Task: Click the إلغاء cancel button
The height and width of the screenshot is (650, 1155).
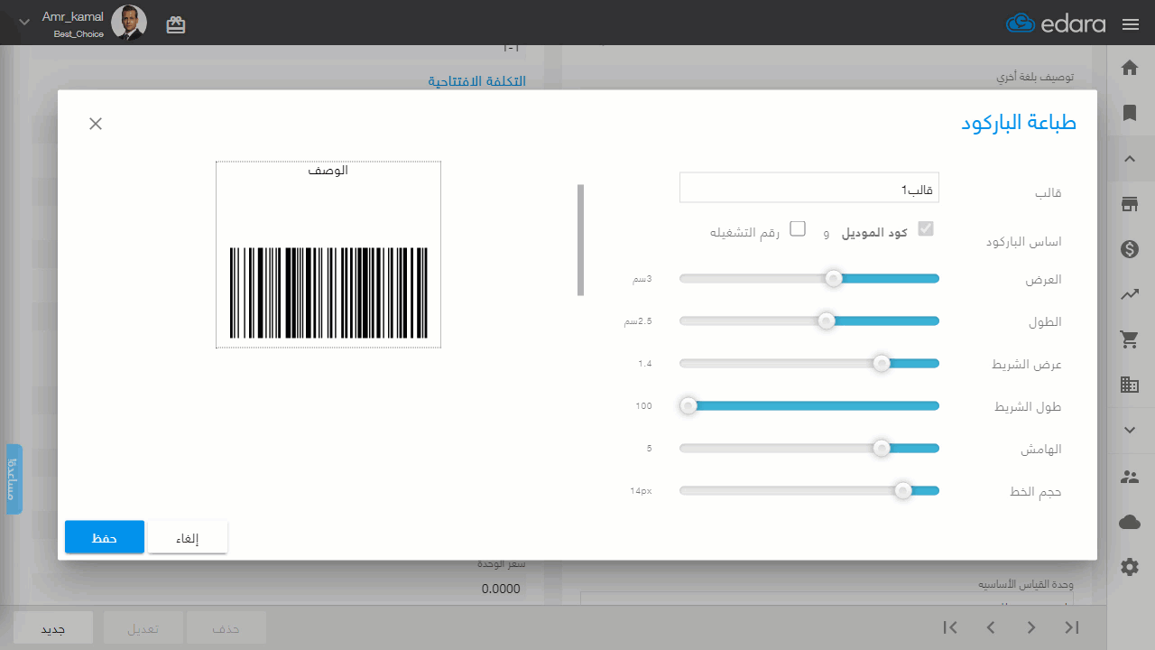Action: (x=188, y=537)
